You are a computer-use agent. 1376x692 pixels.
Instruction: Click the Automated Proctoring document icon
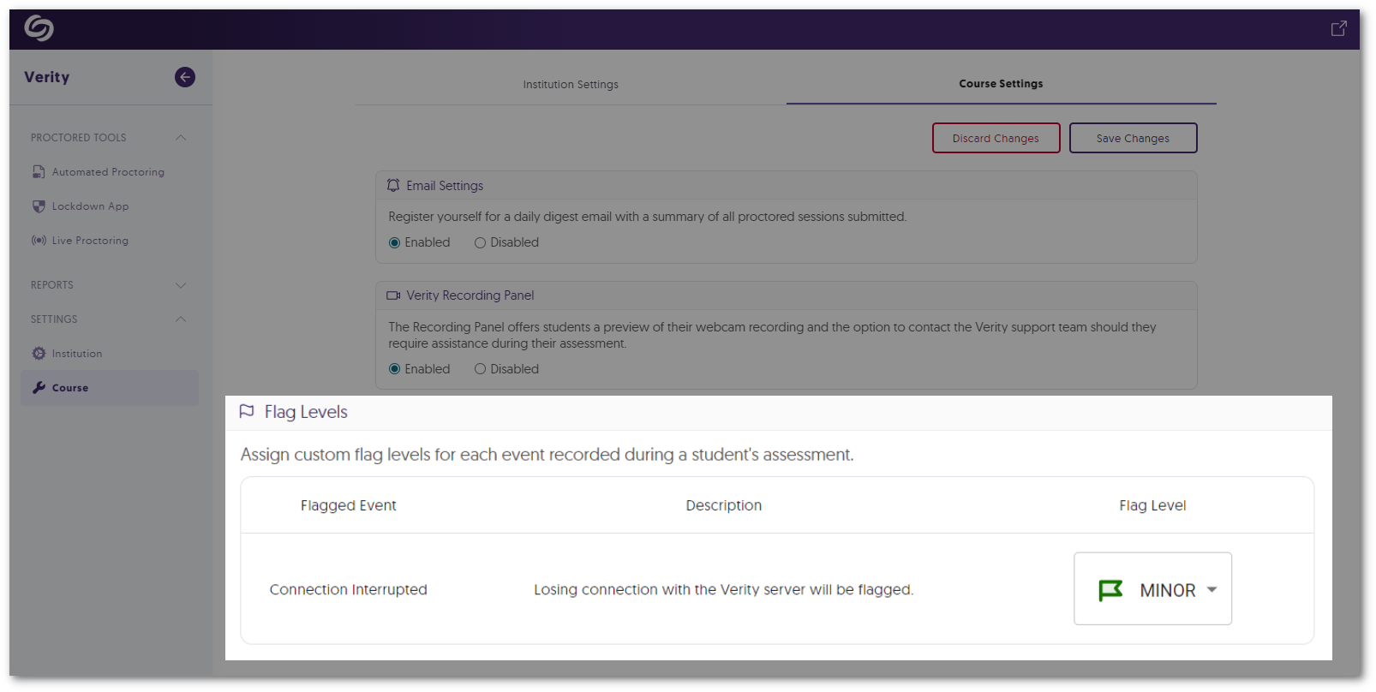point(39,172)
